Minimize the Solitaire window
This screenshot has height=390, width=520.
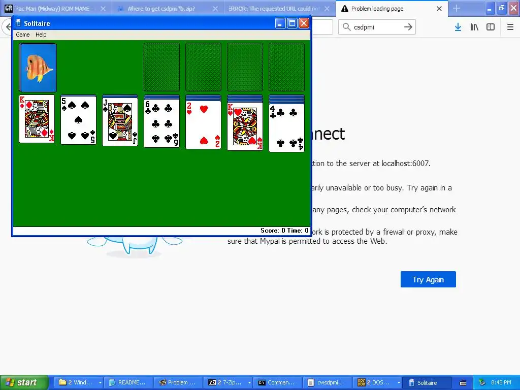(280, 23)
